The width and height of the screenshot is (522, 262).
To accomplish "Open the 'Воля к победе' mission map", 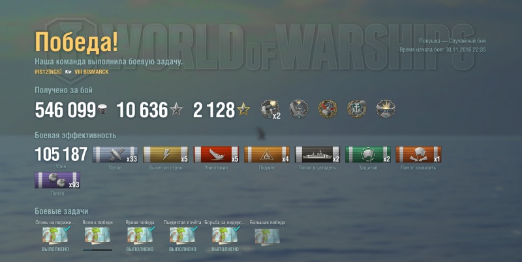I will pos(97,235).
